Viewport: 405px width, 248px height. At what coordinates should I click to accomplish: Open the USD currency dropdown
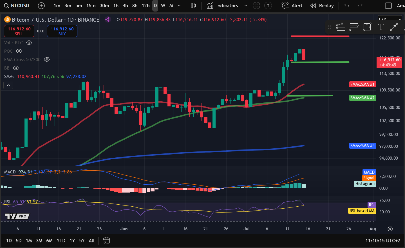point(390,19)
